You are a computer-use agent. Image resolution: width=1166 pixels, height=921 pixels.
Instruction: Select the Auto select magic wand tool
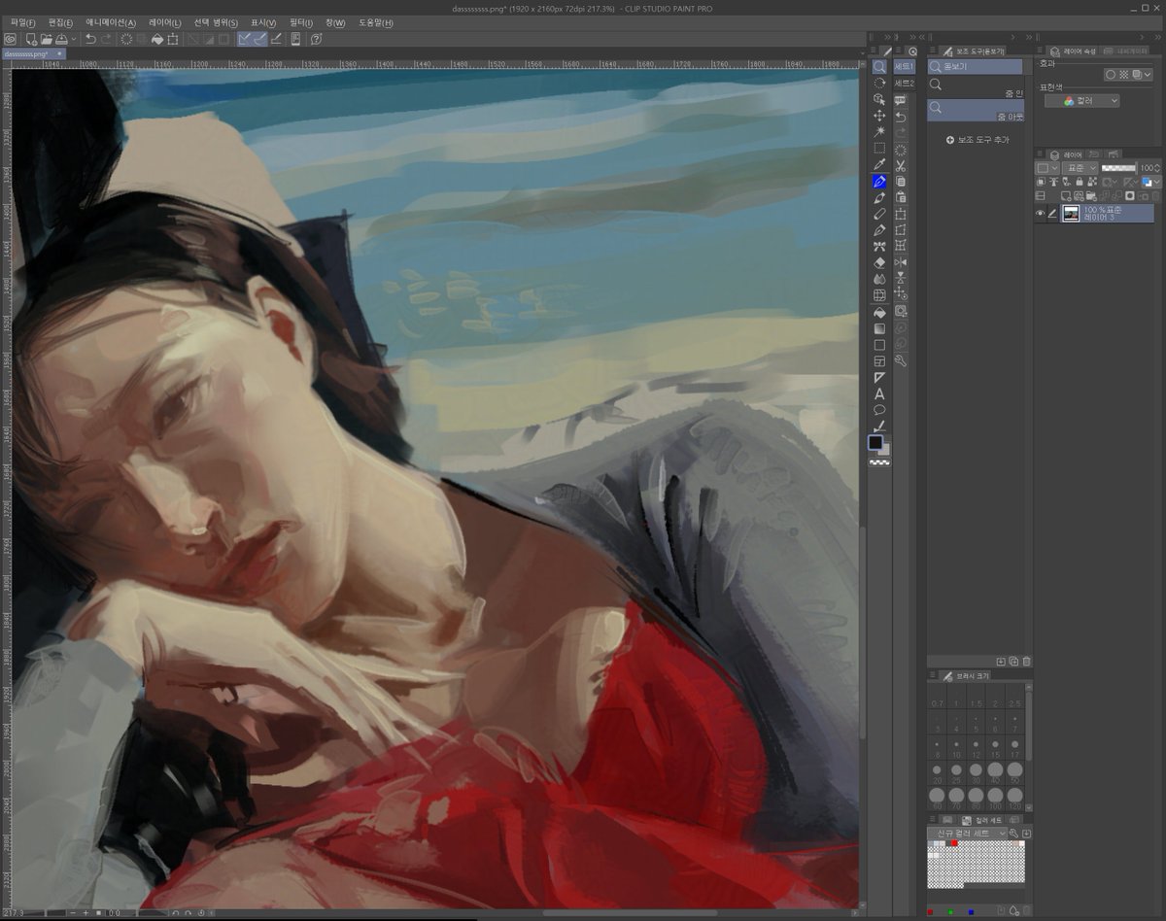point(879,132)
